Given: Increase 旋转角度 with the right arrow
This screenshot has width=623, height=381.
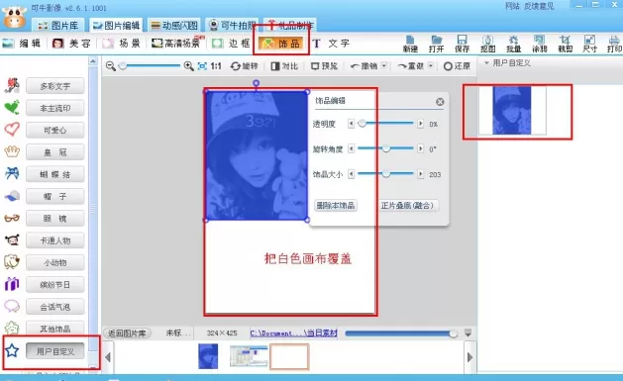Looking at the screenshot, I should [x=420, y=148].
